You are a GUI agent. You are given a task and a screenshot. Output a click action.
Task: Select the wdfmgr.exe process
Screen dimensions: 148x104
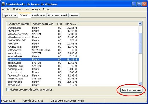tap(43, 50)
